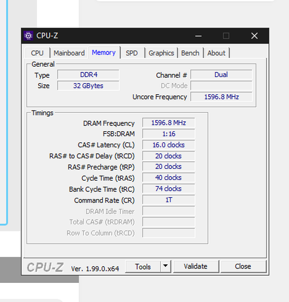The height and width of the screenshot is (302, 289).
Task: Close the CPU-Z window with X
Action: (254, 36)
